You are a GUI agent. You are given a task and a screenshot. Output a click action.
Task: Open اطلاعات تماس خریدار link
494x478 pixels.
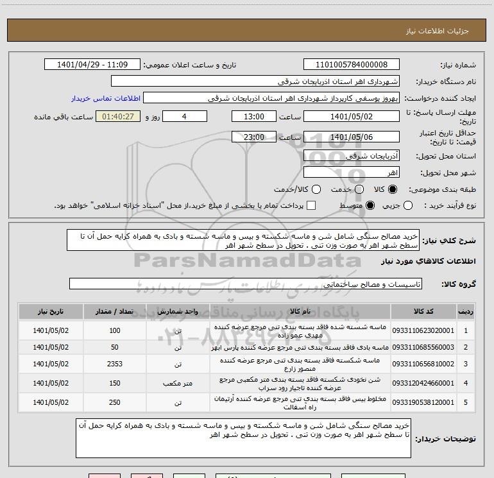pyautogui.click(x=106, y=98)
